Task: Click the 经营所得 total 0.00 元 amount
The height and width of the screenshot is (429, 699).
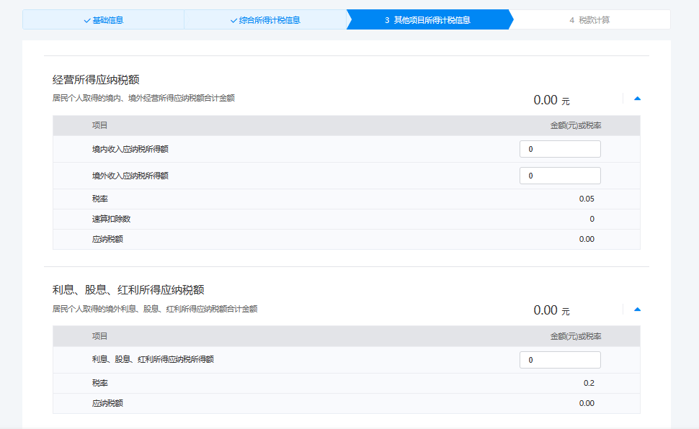Action: [x=551, y=100]
